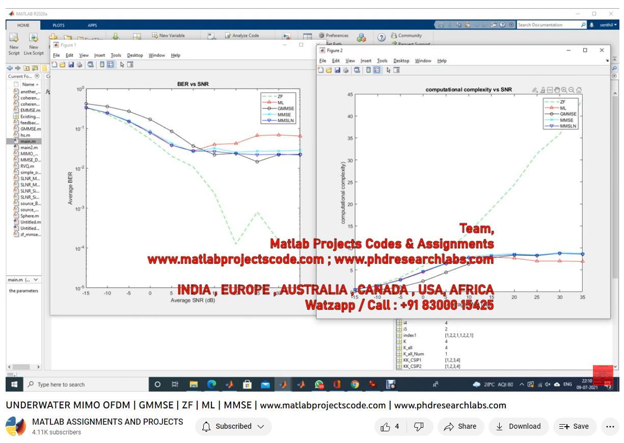Click the New Live Script icon
624x443 pixels.
point(34,38)
